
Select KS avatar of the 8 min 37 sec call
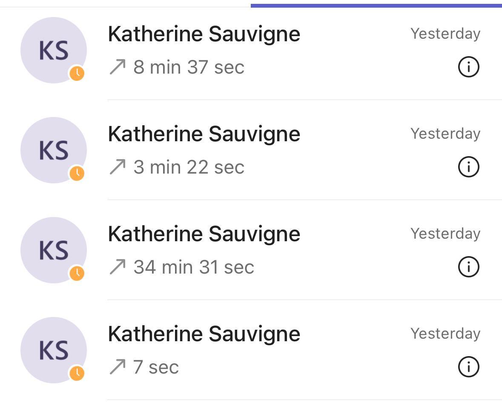pos(53,50)
